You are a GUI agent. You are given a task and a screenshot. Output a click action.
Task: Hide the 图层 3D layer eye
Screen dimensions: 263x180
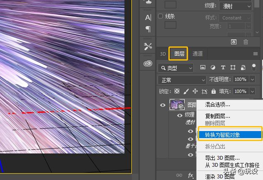(163, 105)
